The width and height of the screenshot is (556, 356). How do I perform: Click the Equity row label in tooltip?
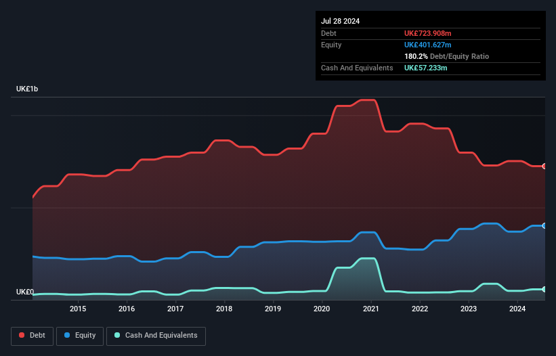pyautogui.click(x=331, y=45)
